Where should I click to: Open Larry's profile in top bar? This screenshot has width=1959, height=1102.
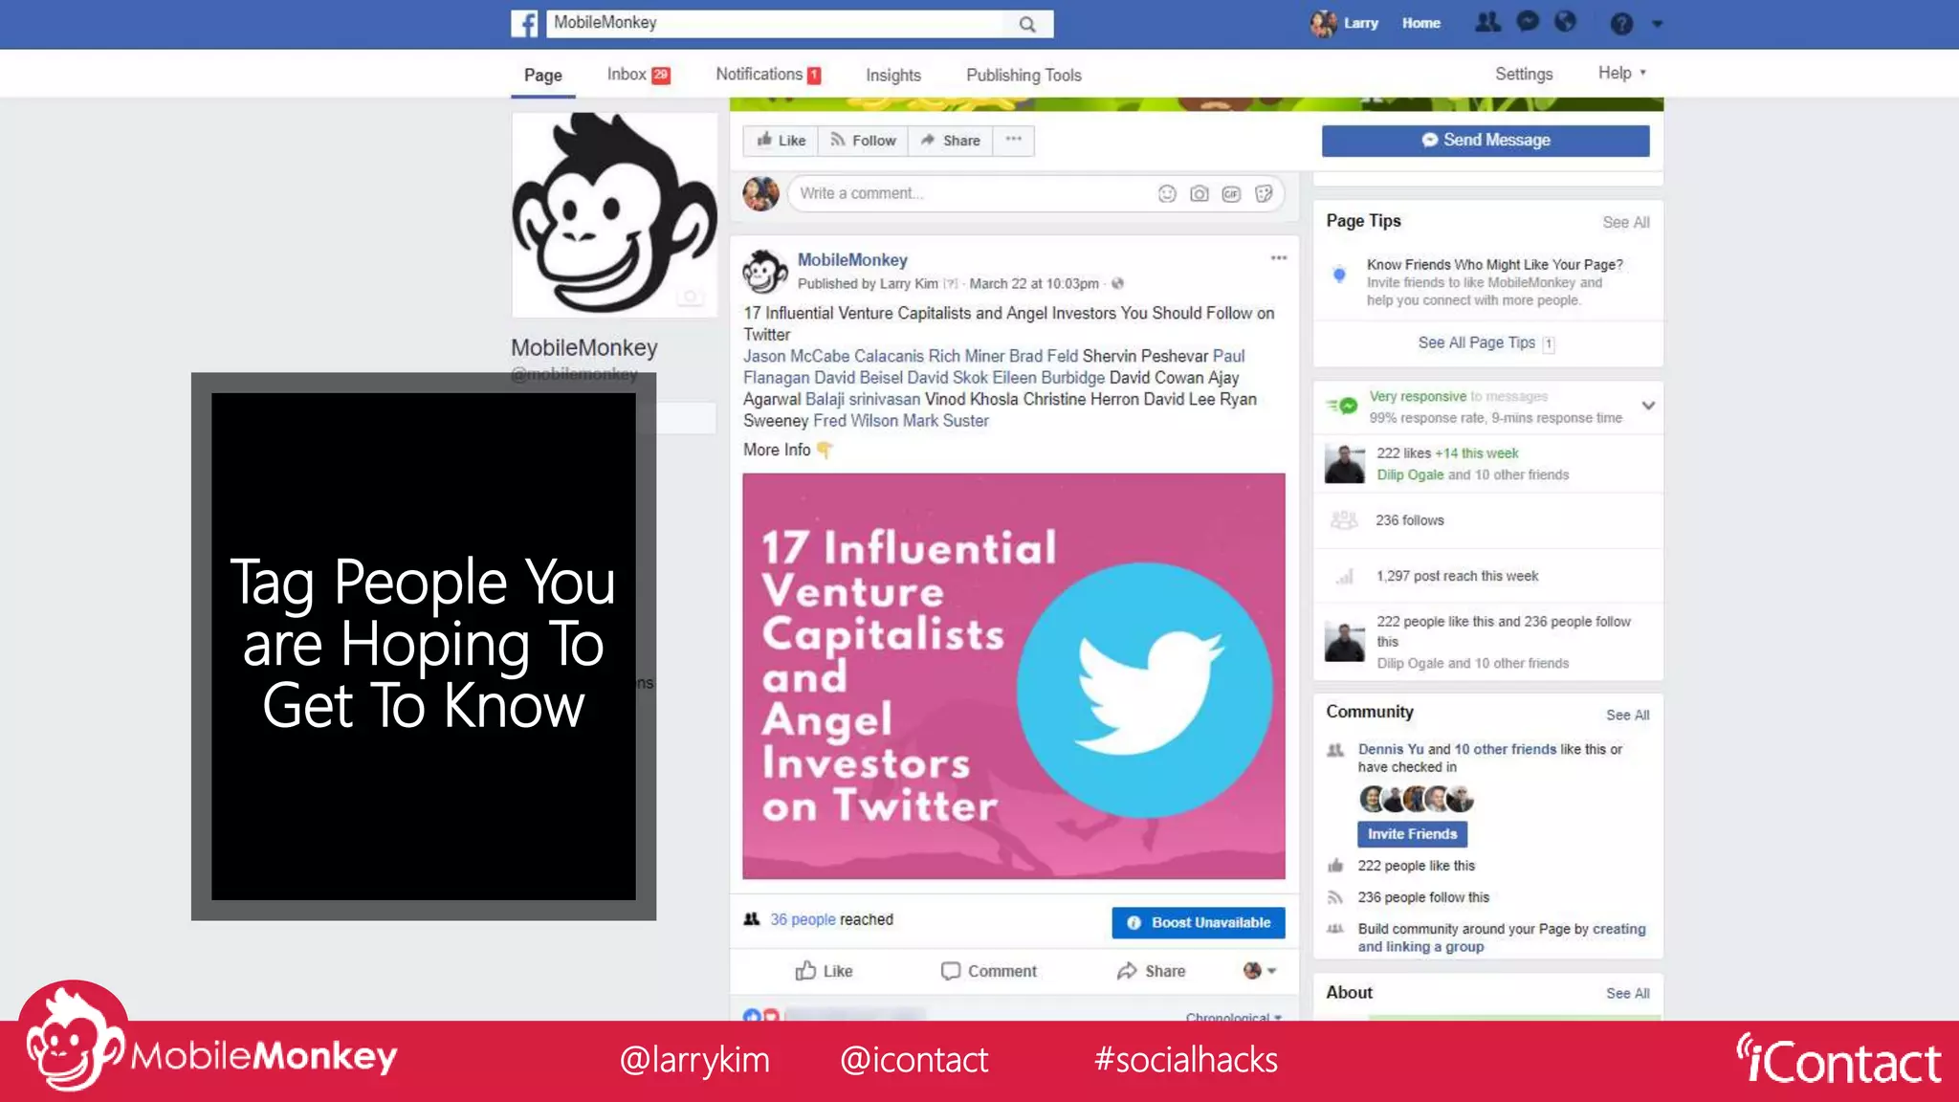(1344, 23)
